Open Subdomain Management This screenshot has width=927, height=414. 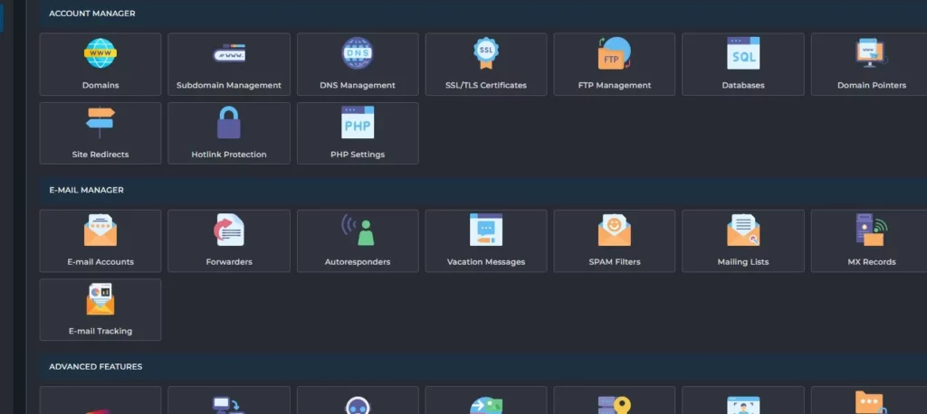(229, 64)
